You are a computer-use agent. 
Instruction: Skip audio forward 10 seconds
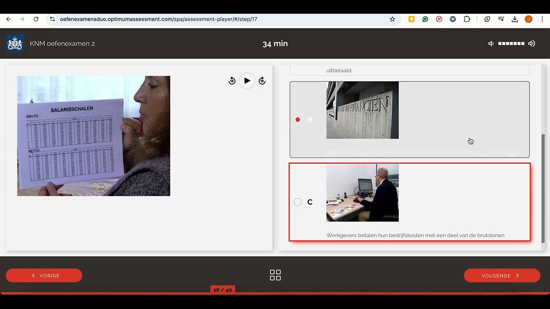262,81
